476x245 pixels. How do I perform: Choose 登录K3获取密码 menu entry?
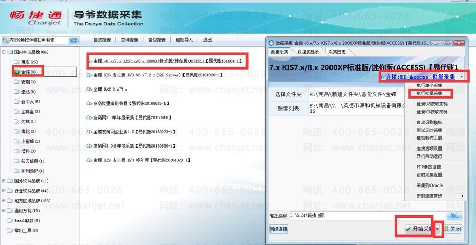coord(432,112)
